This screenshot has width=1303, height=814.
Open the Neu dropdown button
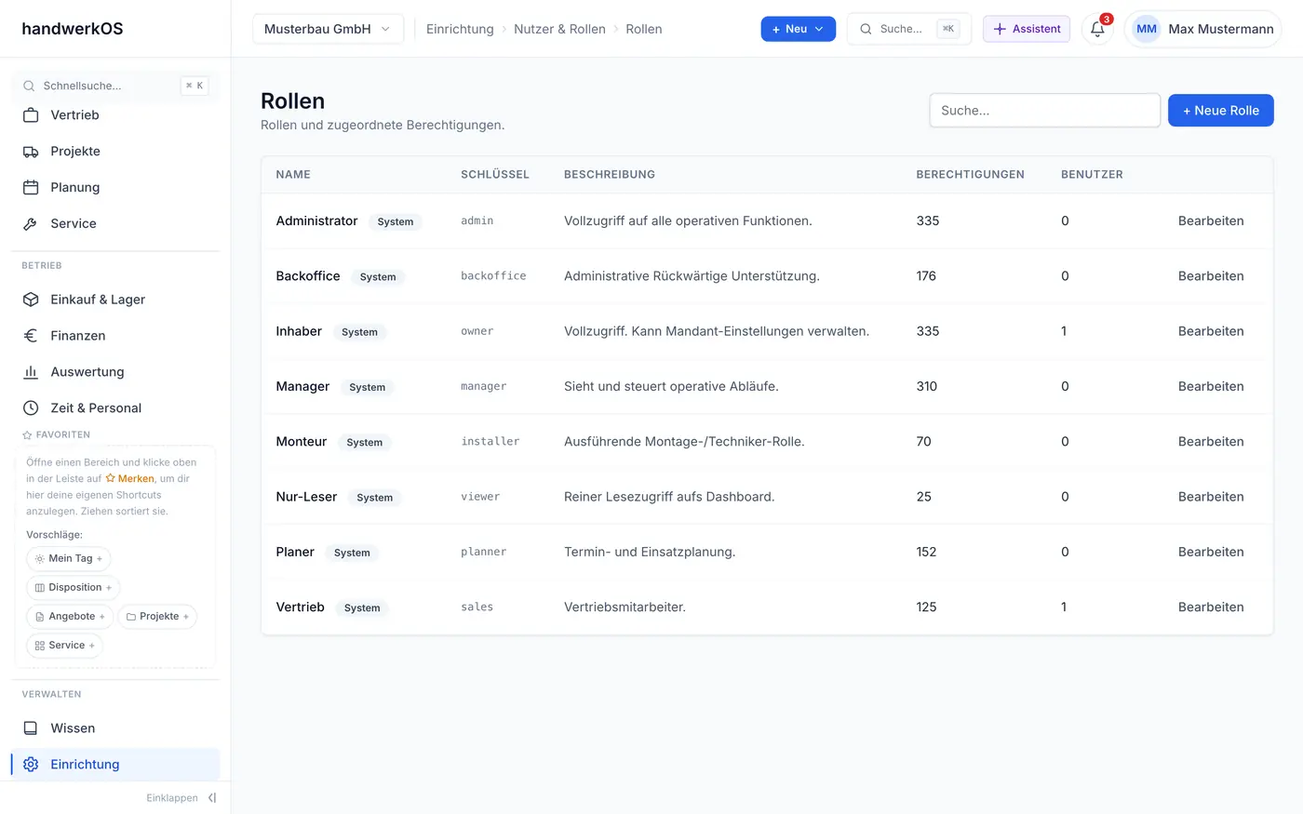(x=799, y=29)
